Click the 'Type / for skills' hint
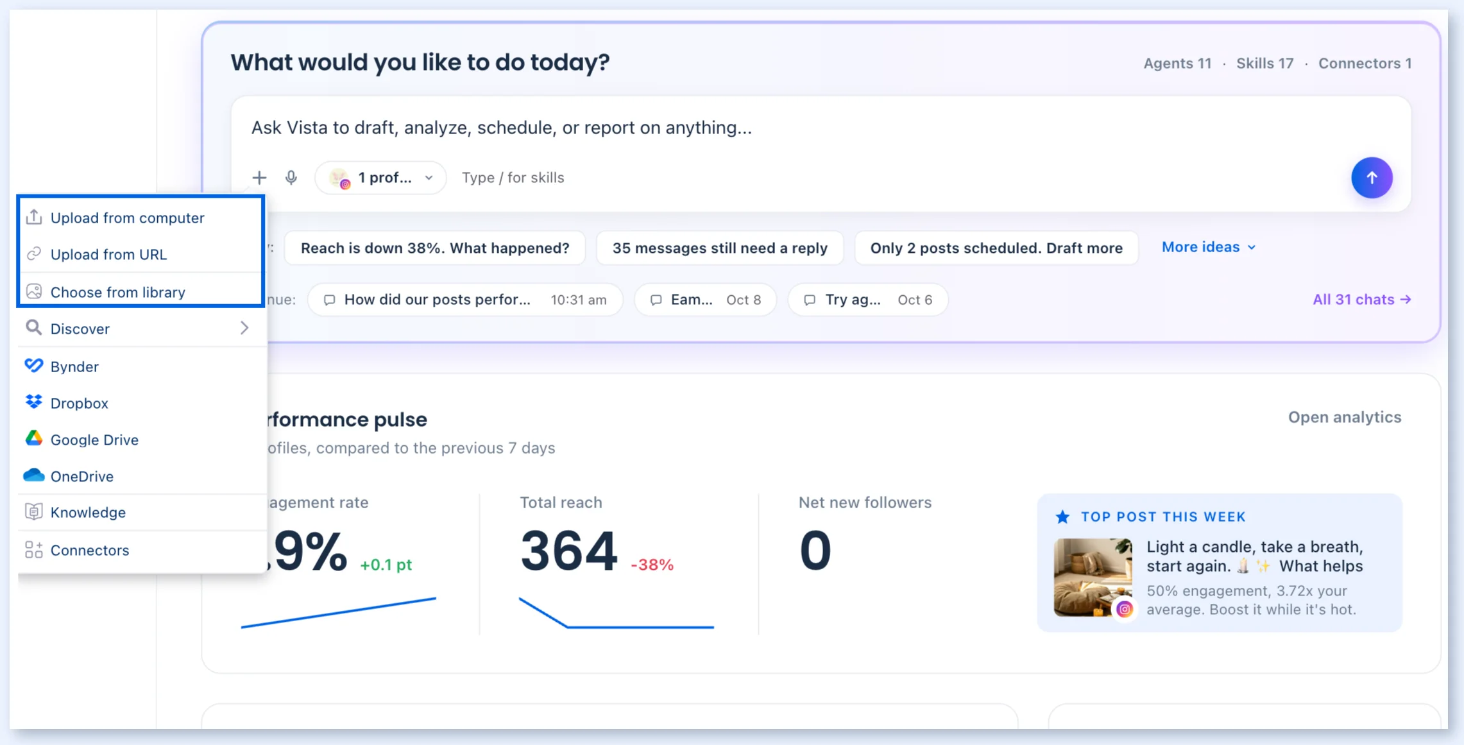This screenshot has width=1464, height=745. (513, 178)
